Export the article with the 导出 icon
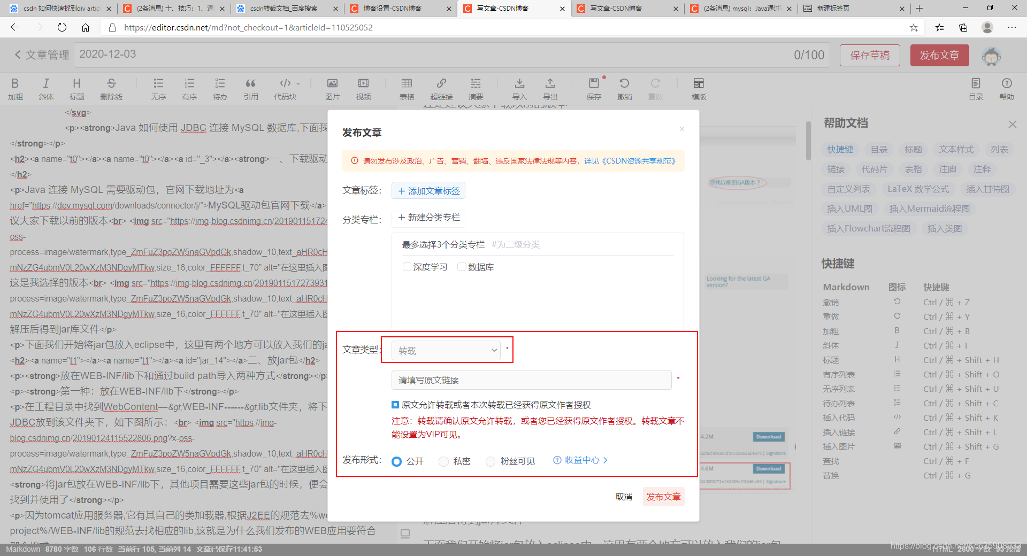 pyautogui.click(x=550, y=89)
